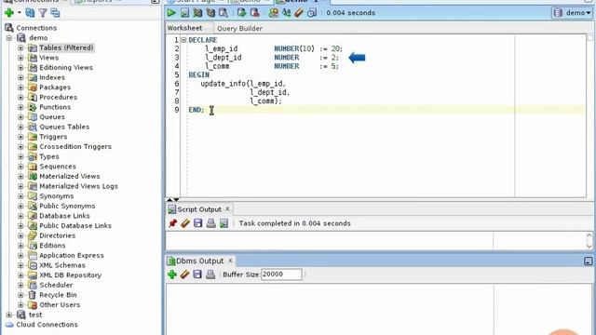Image resolution: width=596 pixels, height=335 pixels.
Task: Click the Commit icon in the worksheet toolbar
Action: coord(241,12)
